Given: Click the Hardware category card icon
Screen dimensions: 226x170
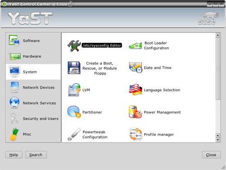Looking at the screenshot, I should coord(15,57).
